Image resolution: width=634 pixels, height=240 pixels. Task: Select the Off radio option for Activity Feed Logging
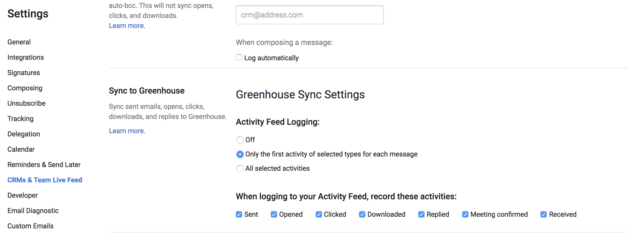click(x=240, y=140)
